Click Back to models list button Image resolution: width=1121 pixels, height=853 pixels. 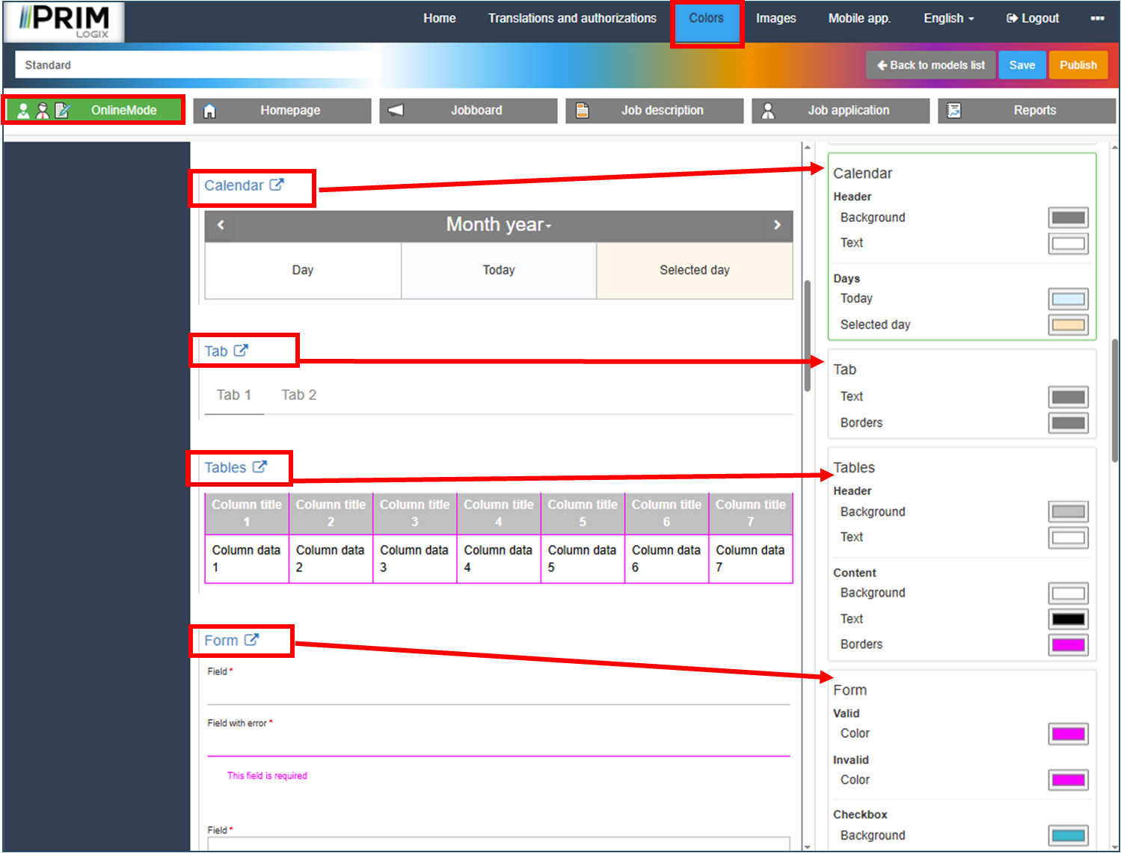(930, 65)
